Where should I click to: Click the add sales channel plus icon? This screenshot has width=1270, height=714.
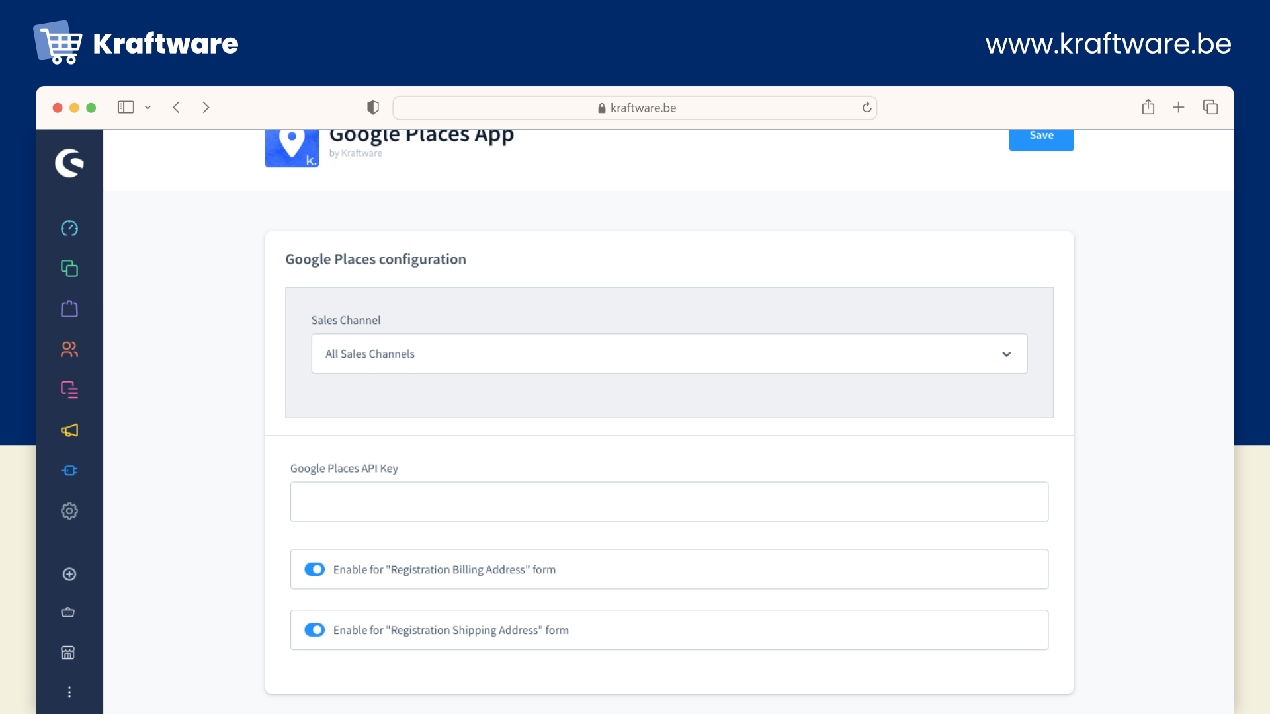coord(69,574)
